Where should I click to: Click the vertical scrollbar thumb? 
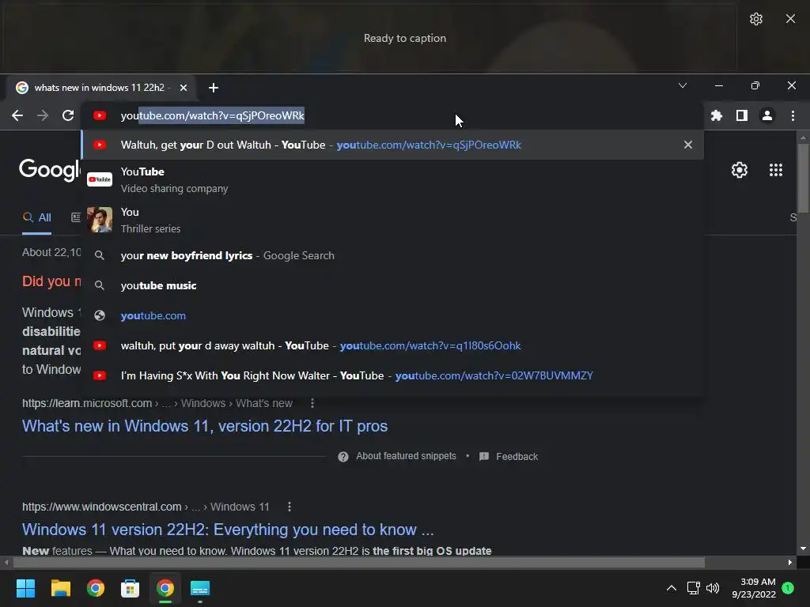click(803, 178)
